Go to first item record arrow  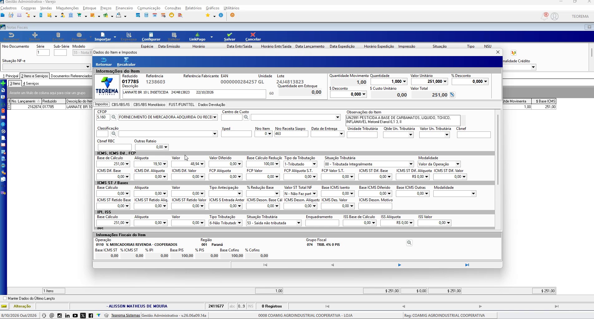coord(265,265)
